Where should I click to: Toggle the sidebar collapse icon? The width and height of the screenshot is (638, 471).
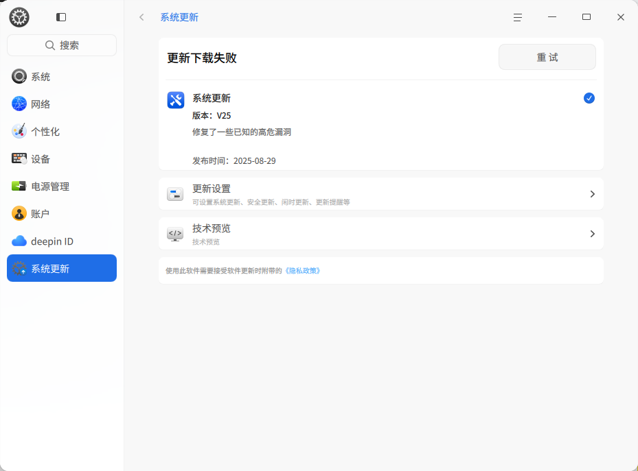tap(61, 17)
